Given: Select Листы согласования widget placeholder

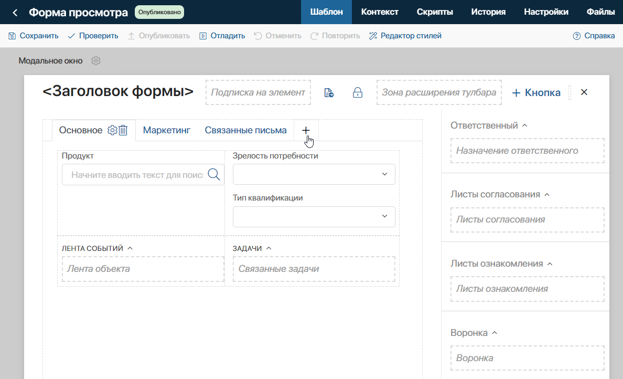Looking at the screenshot, I should coord(527,219).
